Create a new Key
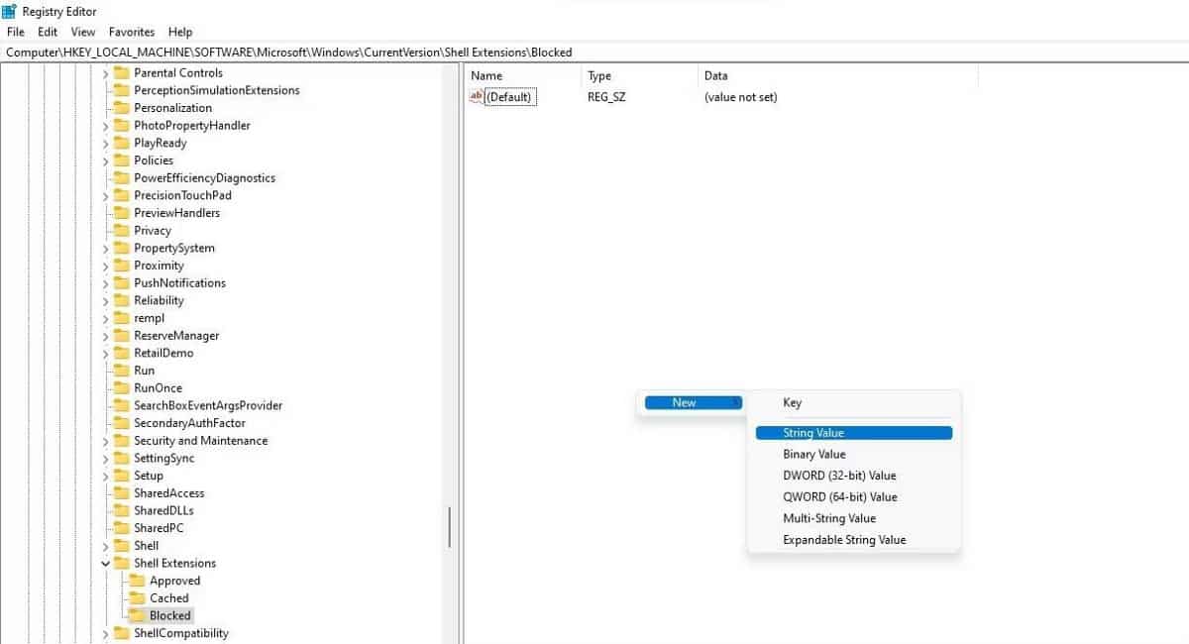 pos(791,402)
